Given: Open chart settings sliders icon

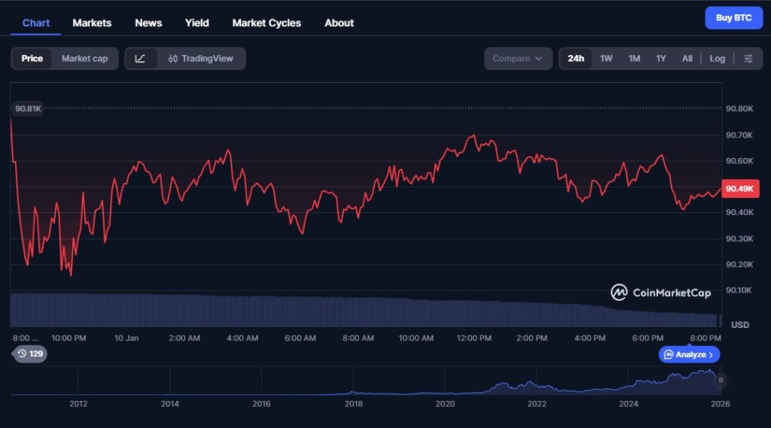Looking at the screenshot, I should click(x=748, y=59).
